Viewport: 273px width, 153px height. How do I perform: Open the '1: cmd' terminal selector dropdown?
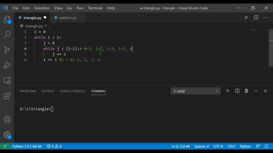click(x=195, y=91)
